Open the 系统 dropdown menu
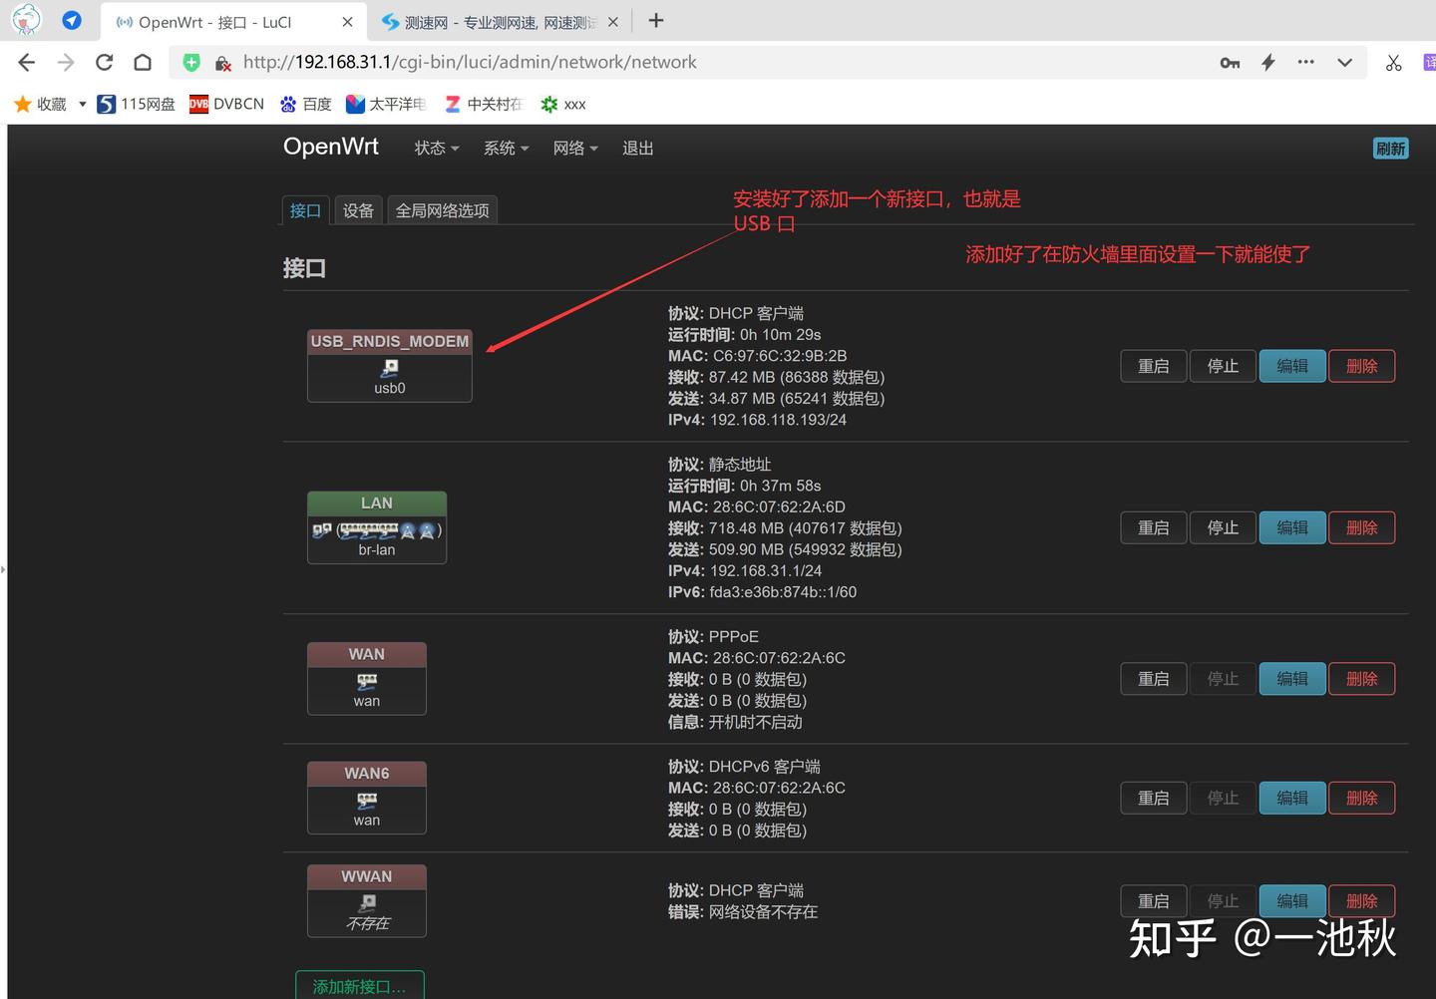The width and height of the screenshot is (1436, 999). [505, 148]
